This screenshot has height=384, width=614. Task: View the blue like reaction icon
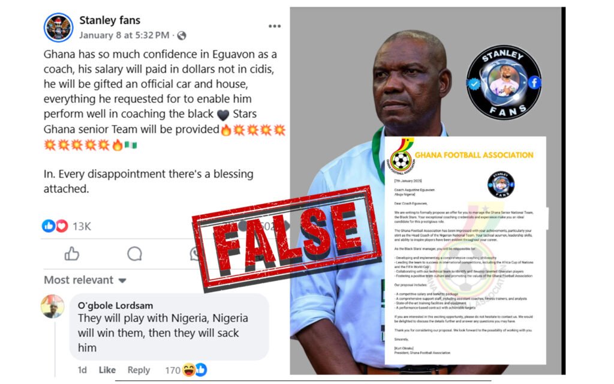click(48, 226)
